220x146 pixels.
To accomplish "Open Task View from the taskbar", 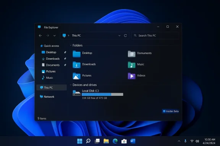I will (97, 141).
